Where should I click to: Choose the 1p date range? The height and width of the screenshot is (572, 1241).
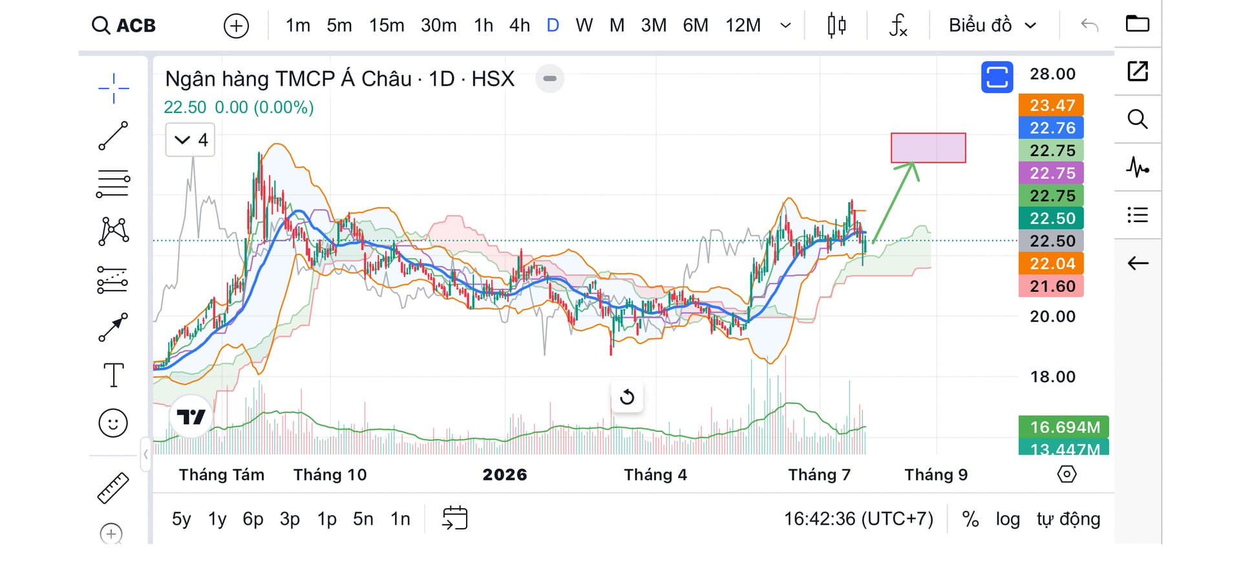click(326, 519)
